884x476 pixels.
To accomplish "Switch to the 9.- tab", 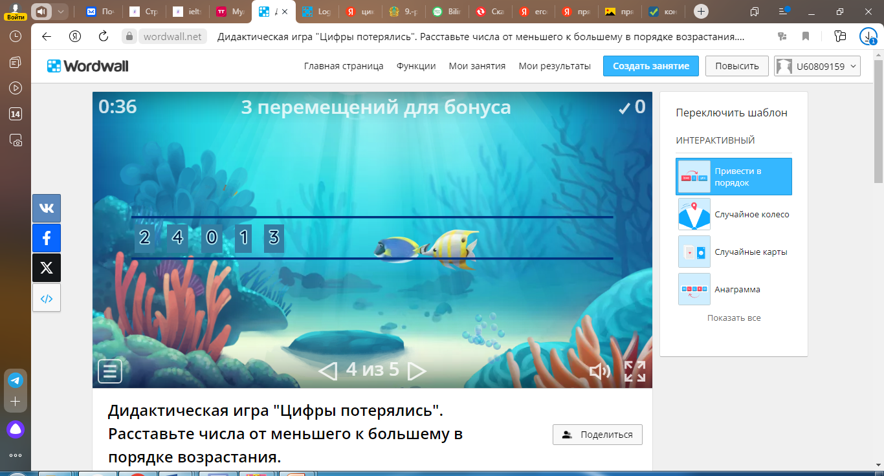I will pos(403,12).
